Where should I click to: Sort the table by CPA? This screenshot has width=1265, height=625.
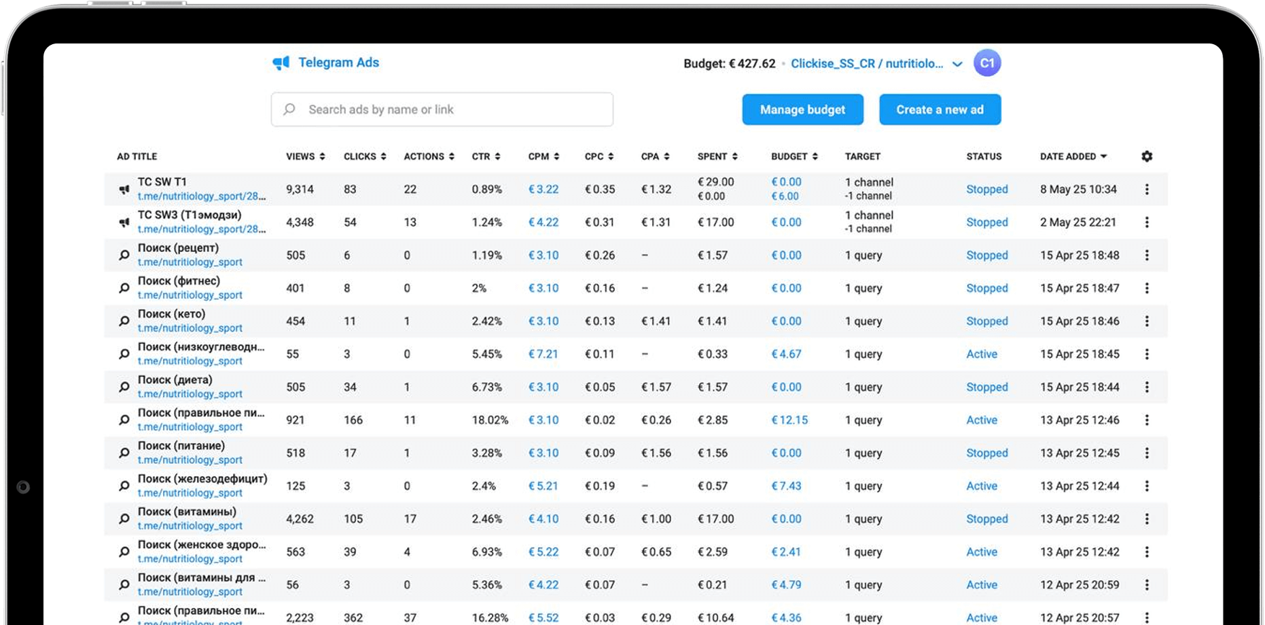656,156
